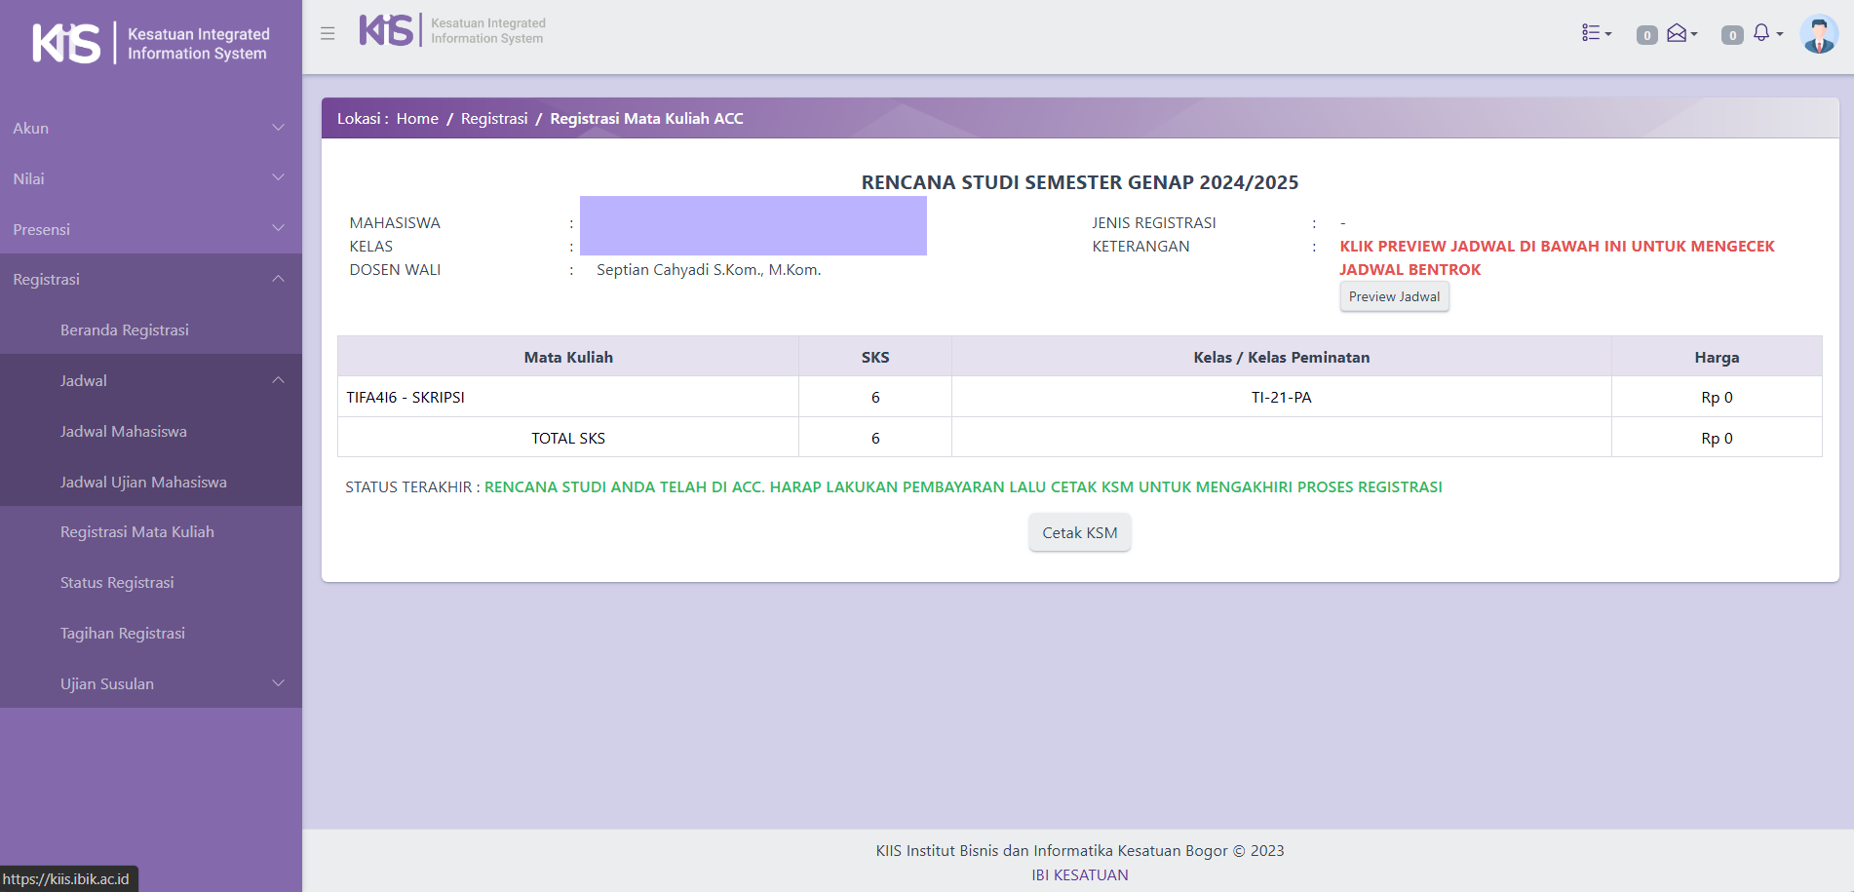1854x892 pixels.
Task: Open Beranda Registrasi menu item
Action: [x=125, y=330]
